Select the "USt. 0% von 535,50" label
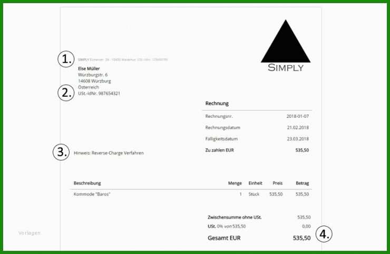This screenshot has height=254, width=390. click(x=227, y=226)
